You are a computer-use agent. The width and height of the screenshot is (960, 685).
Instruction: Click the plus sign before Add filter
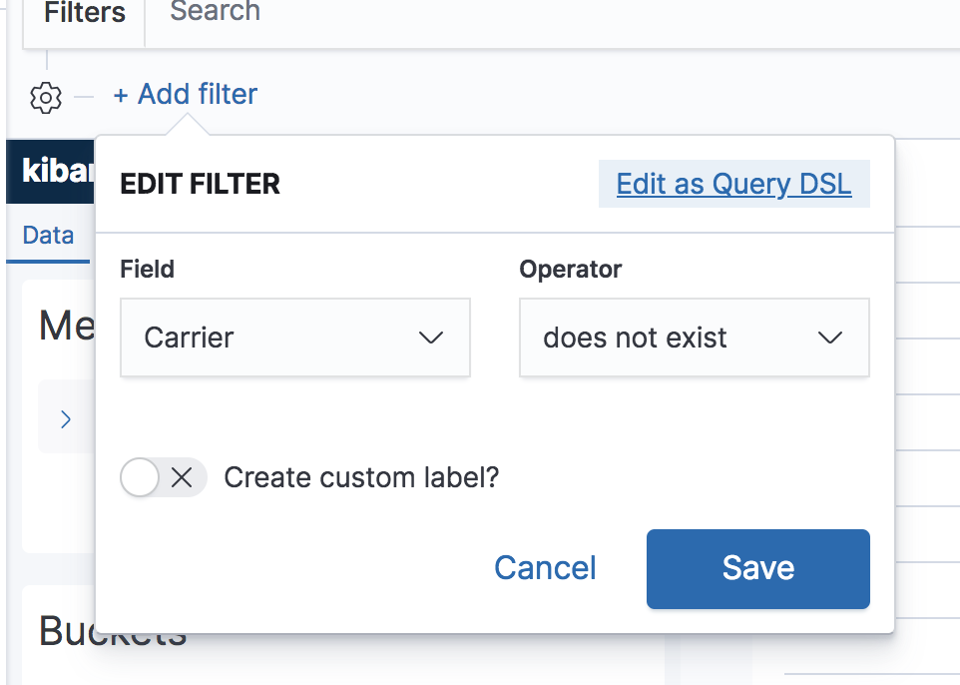click(121, 95)
